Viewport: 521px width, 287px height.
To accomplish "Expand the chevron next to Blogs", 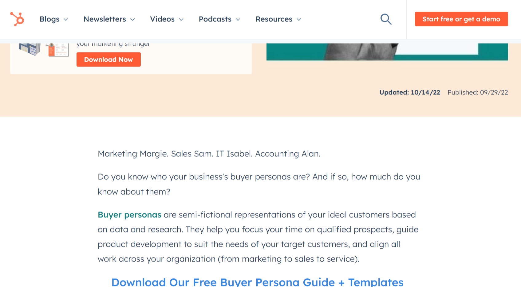I will tap(66, 20).
